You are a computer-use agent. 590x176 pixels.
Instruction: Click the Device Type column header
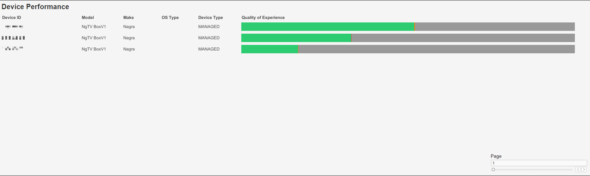point(211,18)
